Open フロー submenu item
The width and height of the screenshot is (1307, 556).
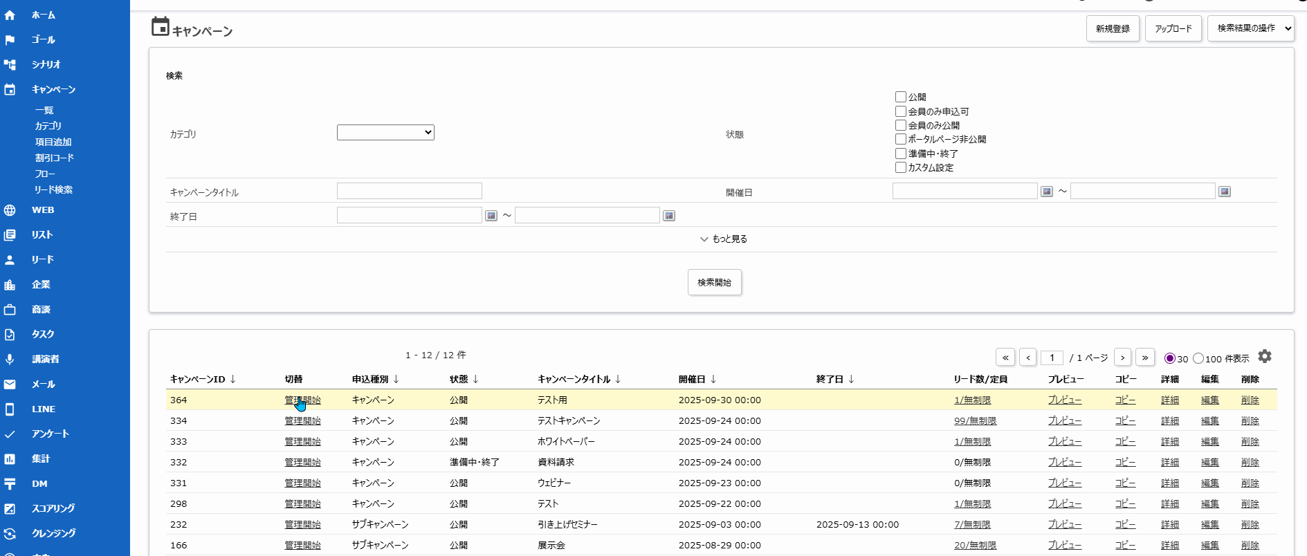pos(45,174)
